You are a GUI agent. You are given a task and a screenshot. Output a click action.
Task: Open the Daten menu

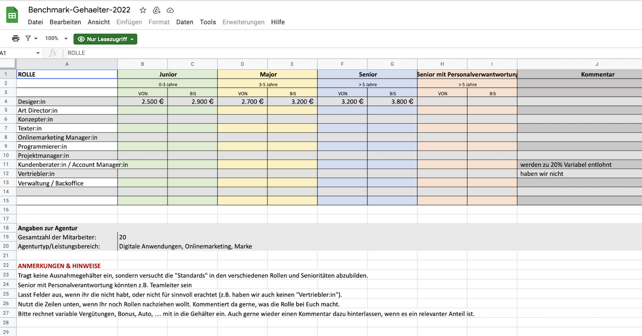(x=185, y=22)
